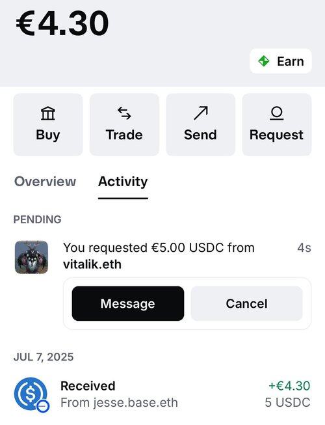Open the Earn button
Viewport: 325px width, 425px height.
(281, 61)
